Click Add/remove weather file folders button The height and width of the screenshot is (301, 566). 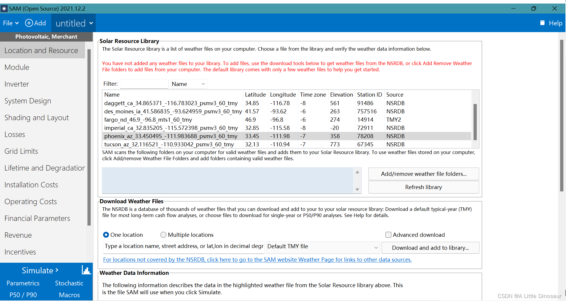click(x=423, y=174)
